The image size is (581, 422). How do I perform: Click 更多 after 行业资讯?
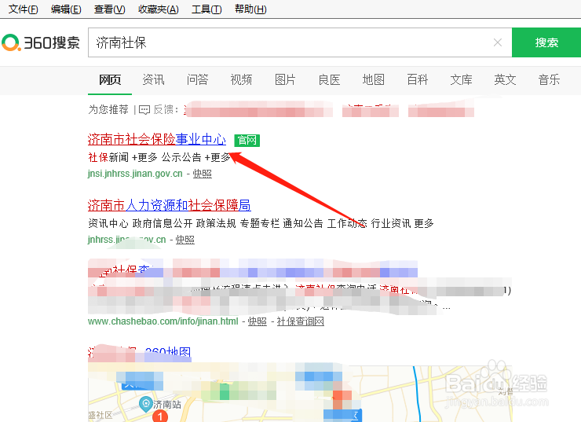click(424, 224)
